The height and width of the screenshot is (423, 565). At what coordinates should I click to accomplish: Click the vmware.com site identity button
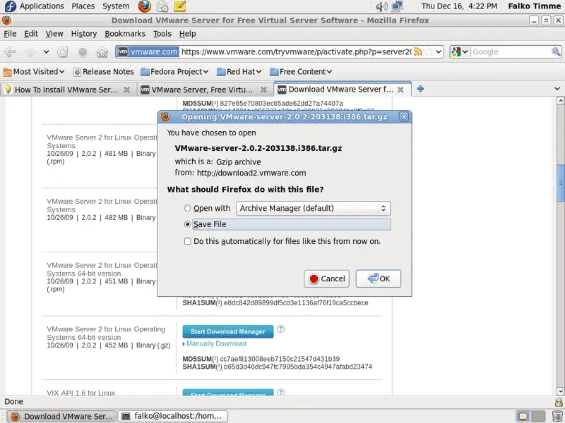click(148, 51)
